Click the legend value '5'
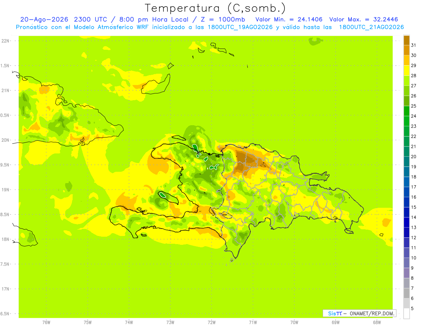 pos(412,308)
